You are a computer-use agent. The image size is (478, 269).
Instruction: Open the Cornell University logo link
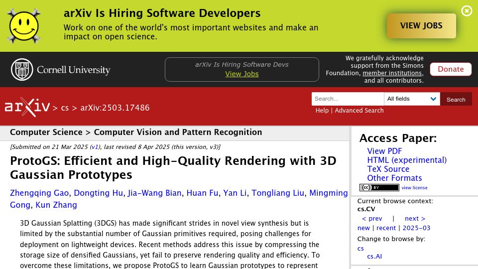click(x=60, y=70)
